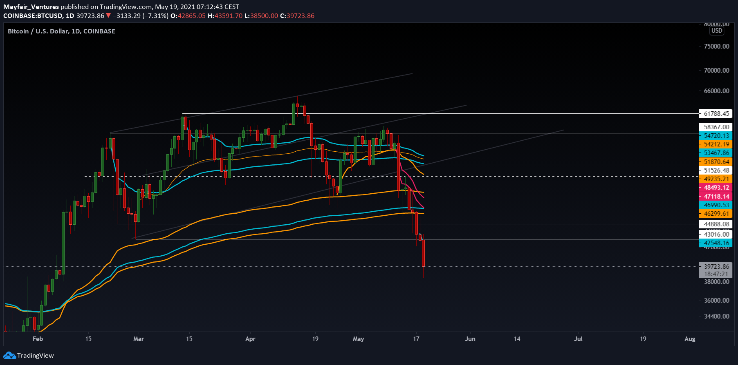Click the blue 53467.86 indicator label
738x365 pixels.
[716, 153]
